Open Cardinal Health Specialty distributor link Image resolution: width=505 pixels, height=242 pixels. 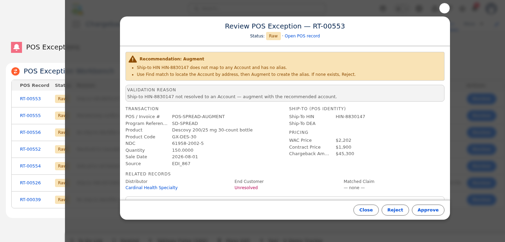click(152, 188)
